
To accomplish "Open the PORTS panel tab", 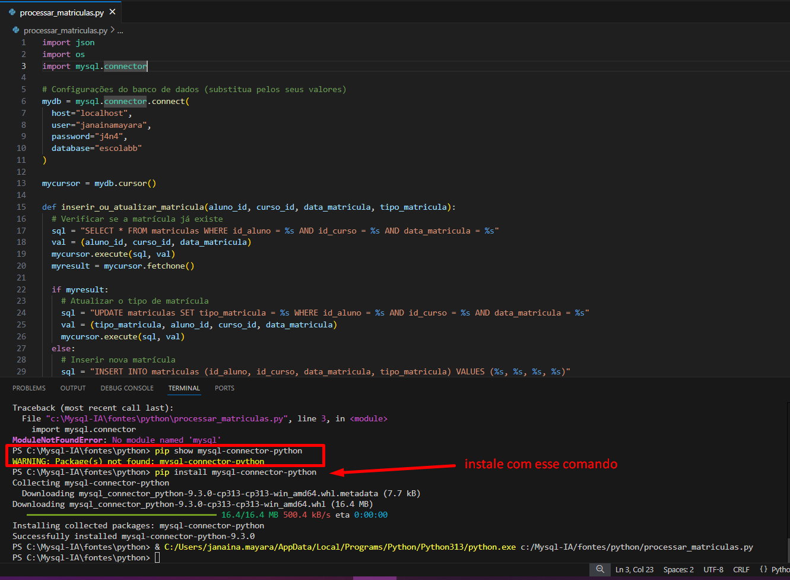I will [224, 388].
